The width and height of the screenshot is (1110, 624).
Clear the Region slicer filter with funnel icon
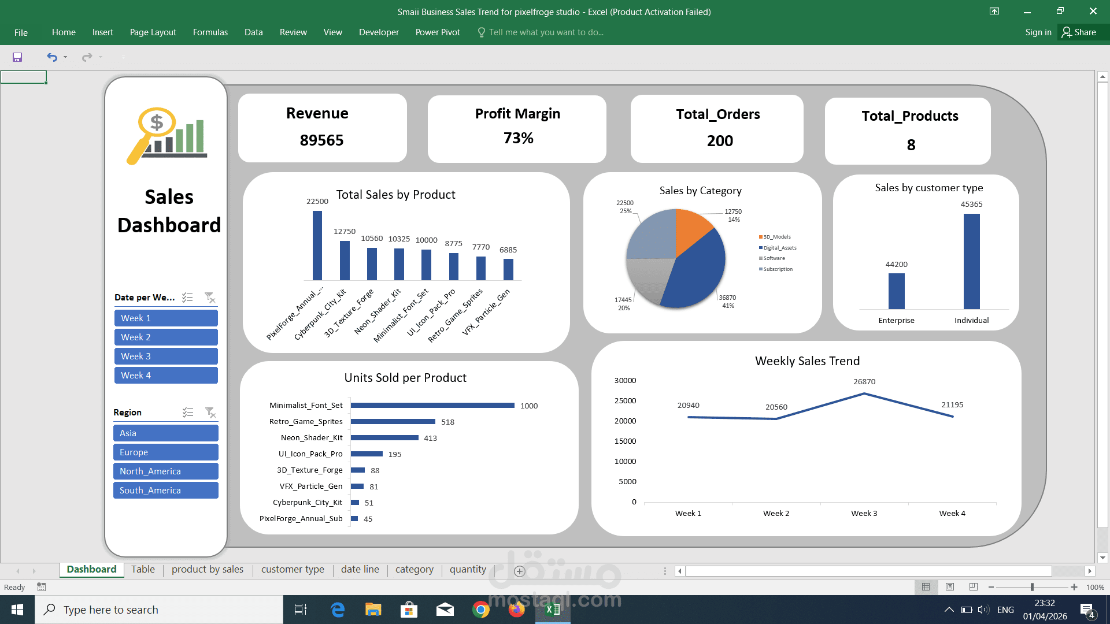(x=210, y=411)
